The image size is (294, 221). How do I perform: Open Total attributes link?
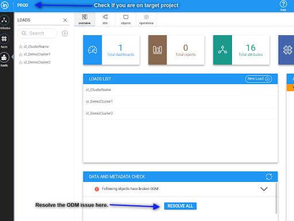click(x=250, y=55)
